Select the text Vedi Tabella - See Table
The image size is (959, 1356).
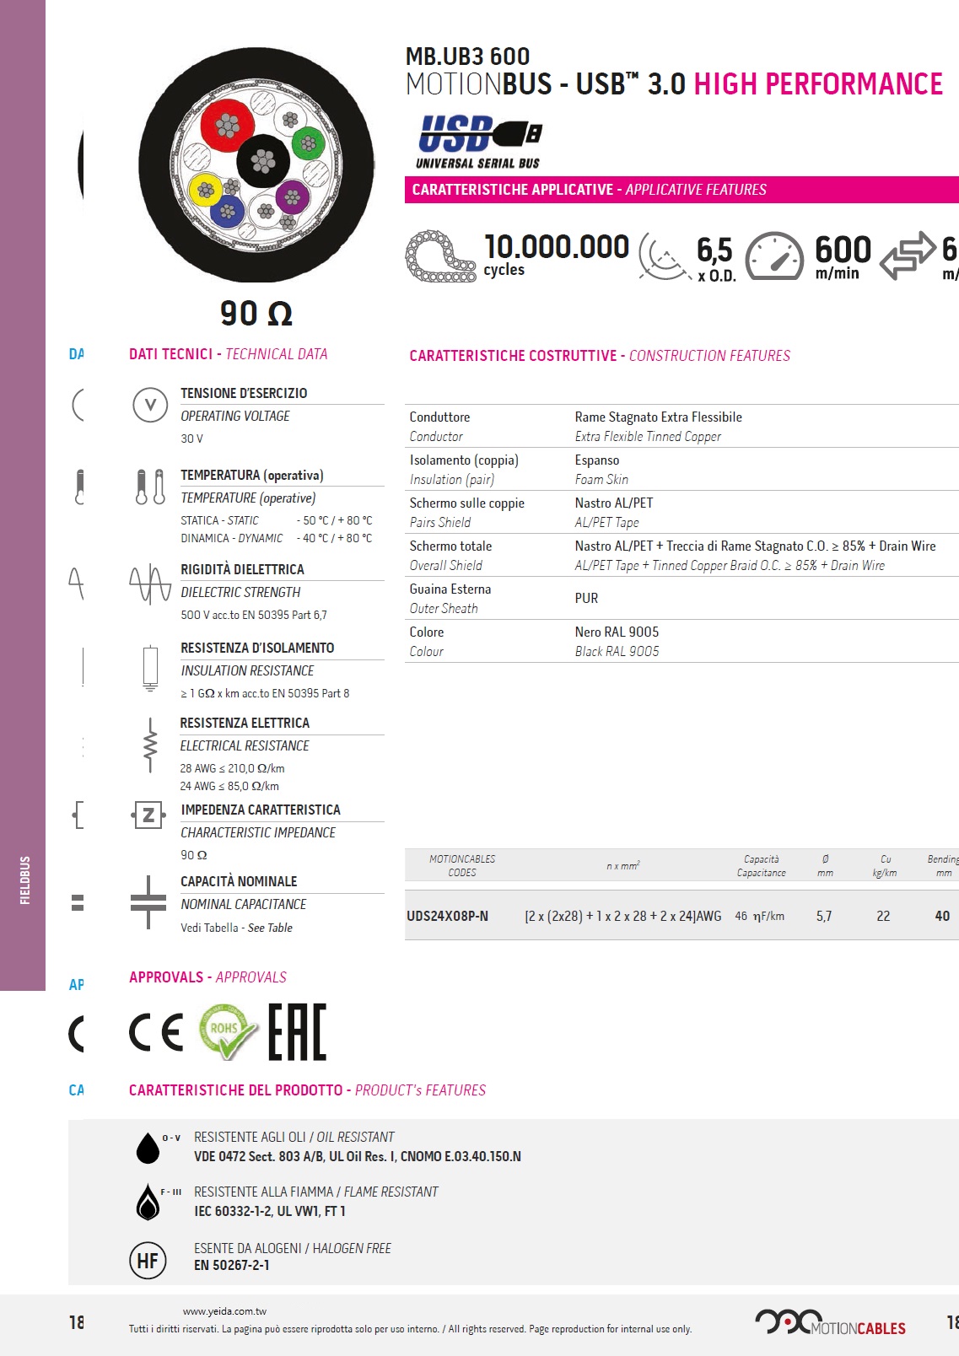pyautogui.click(x=236, y=928)
